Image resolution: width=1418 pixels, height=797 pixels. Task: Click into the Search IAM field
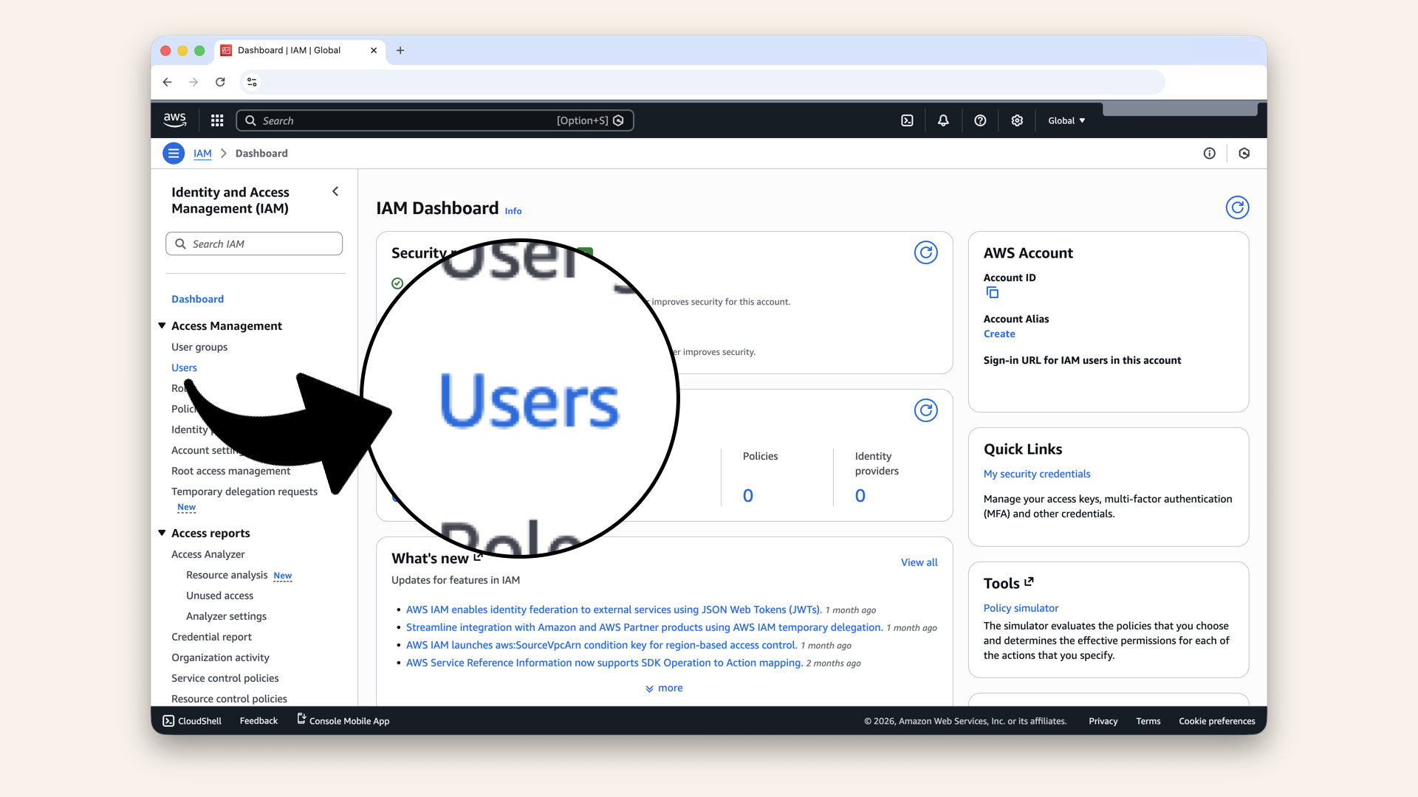(x=254, y=244)
